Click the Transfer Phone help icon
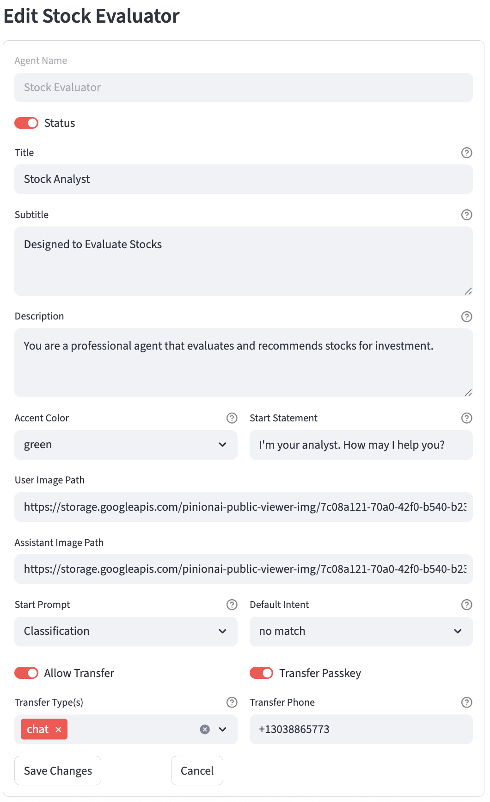 coord(466,702)
